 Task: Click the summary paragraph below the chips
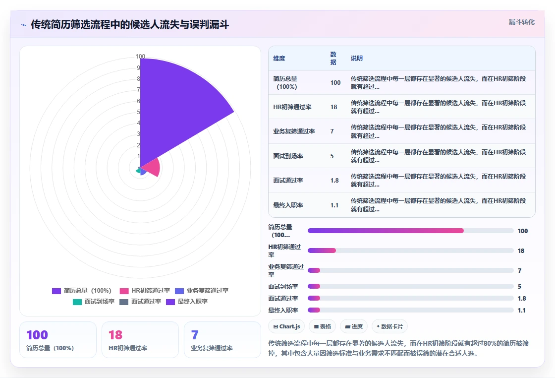(x=398, y=348)
